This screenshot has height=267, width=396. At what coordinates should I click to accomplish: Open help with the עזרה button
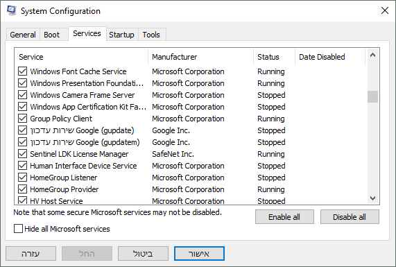pos(31,254)
